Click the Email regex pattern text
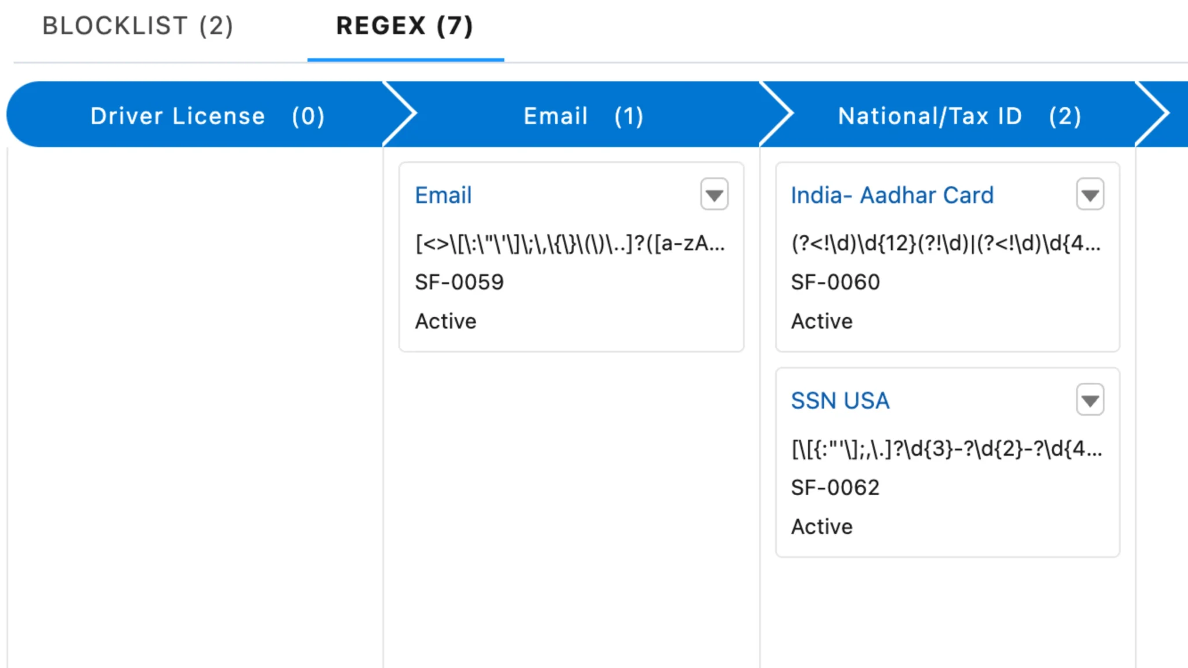 570,244
